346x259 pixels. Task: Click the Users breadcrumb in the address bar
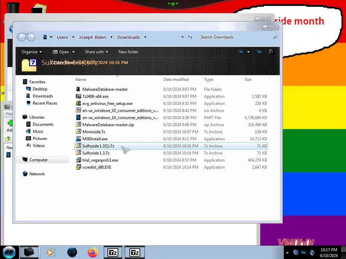pos(62,37)
